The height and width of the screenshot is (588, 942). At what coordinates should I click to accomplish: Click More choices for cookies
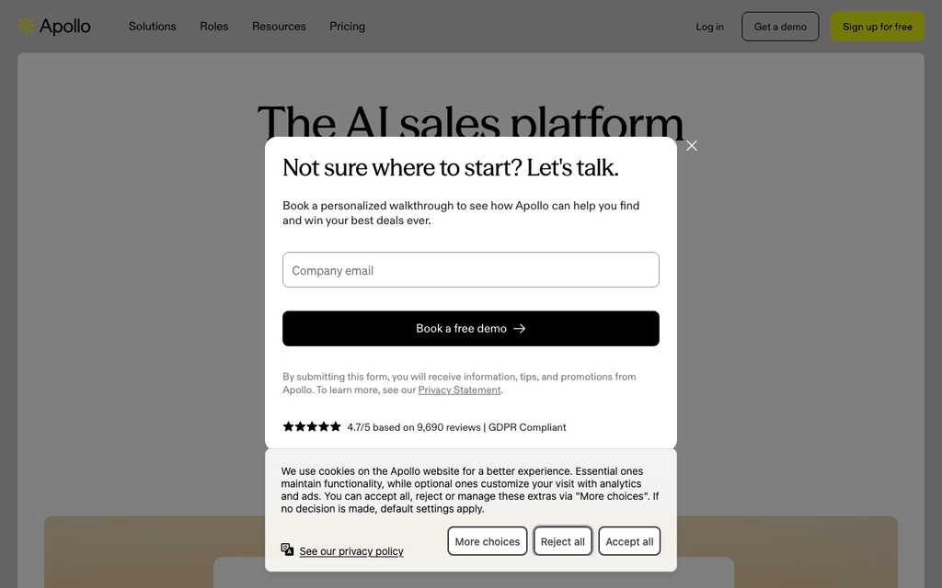(x=488, y=541)
